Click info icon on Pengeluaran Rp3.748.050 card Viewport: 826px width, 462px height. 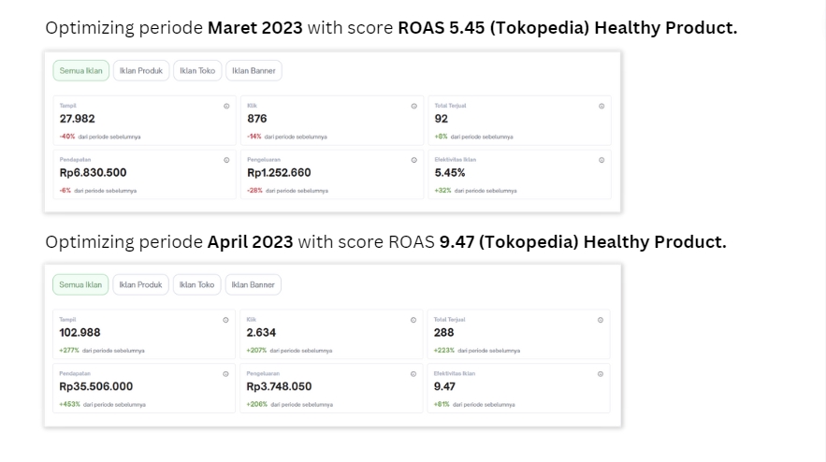tap(413, 374)
